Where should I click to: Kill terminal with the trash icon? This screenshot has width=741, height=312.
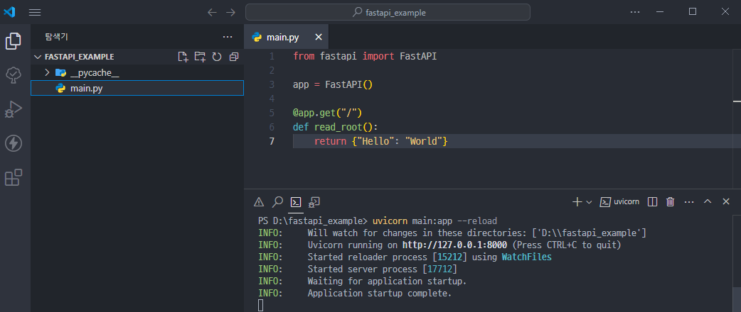pos(670,202)
